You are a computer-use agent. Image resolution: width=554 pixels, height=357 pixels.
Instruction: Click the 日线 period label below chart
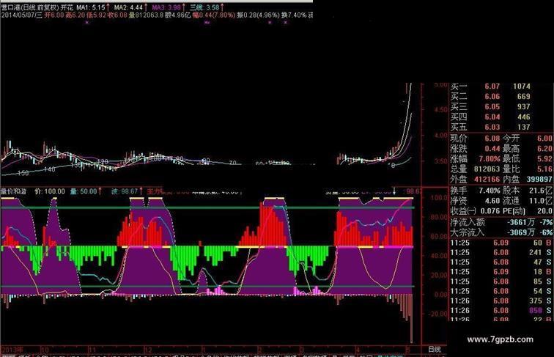tap(435, 349)
